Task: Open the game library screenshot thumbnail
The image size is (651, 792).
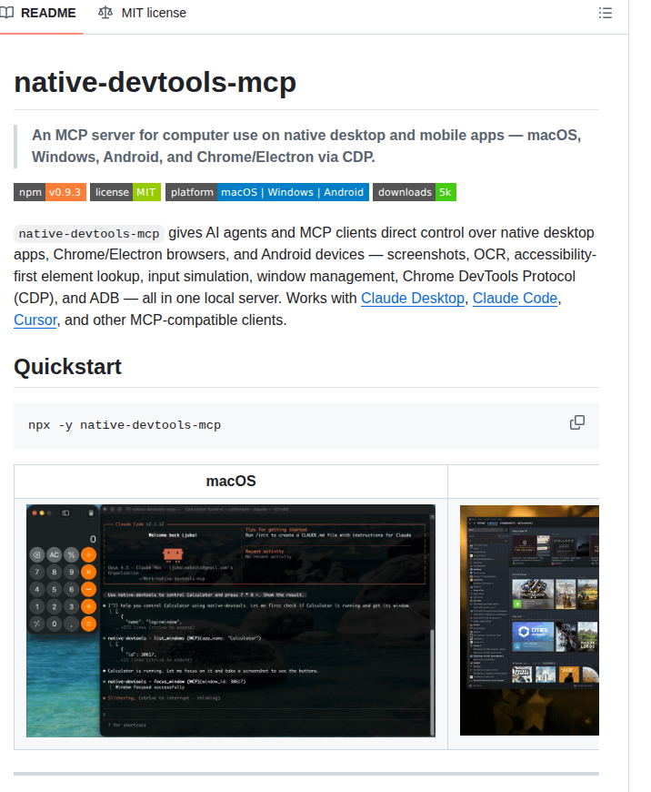Action: 529,620
